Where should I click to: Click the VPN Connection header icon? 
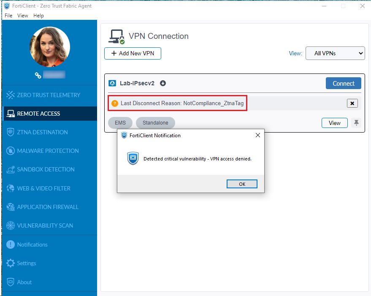click(x=116, y=37)
